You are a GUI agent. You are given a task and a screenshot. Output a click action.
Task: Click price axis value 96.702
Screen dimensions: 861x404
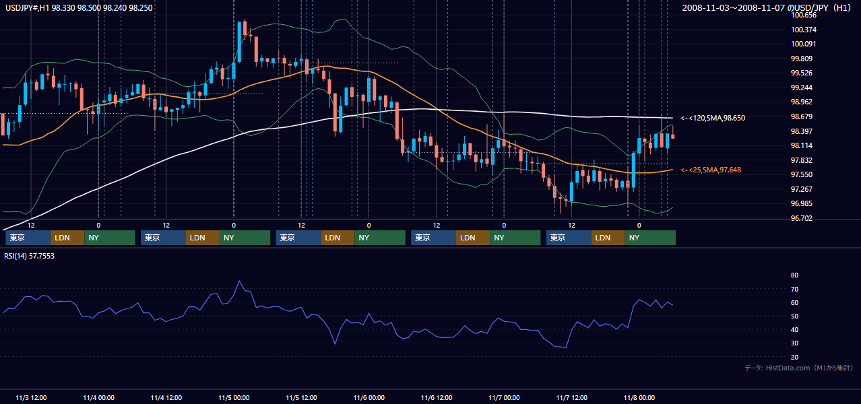[802, 218]
